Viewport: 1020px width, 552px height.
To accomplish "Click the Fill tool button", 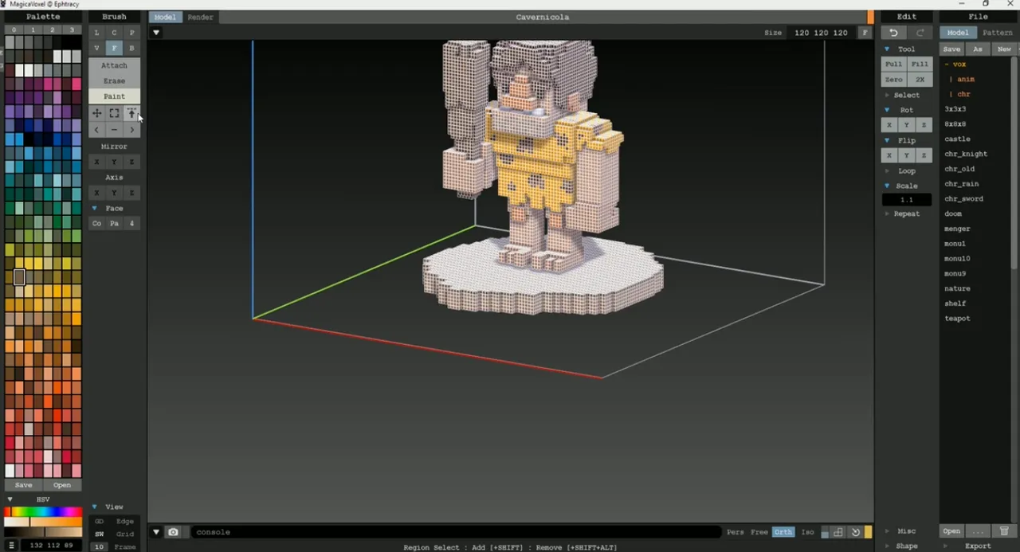I will (920, 65).
